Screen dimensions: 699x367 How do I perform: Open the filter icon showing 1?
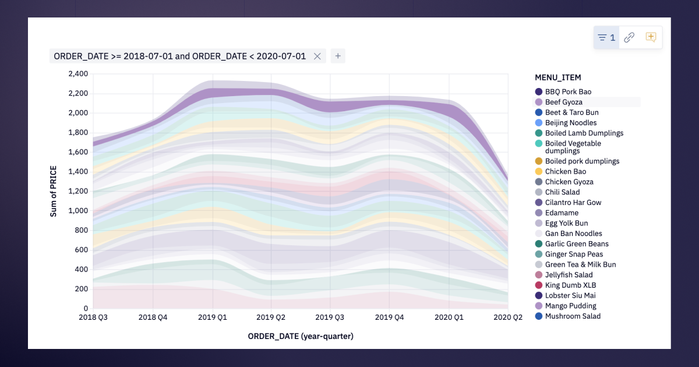click(606, 37)
